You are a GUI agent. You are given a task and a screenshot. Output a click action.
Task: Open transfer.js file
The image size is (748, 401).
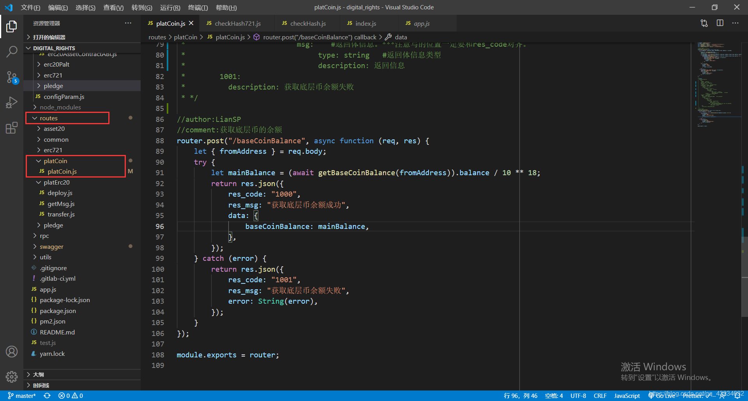tap(82, 214)
